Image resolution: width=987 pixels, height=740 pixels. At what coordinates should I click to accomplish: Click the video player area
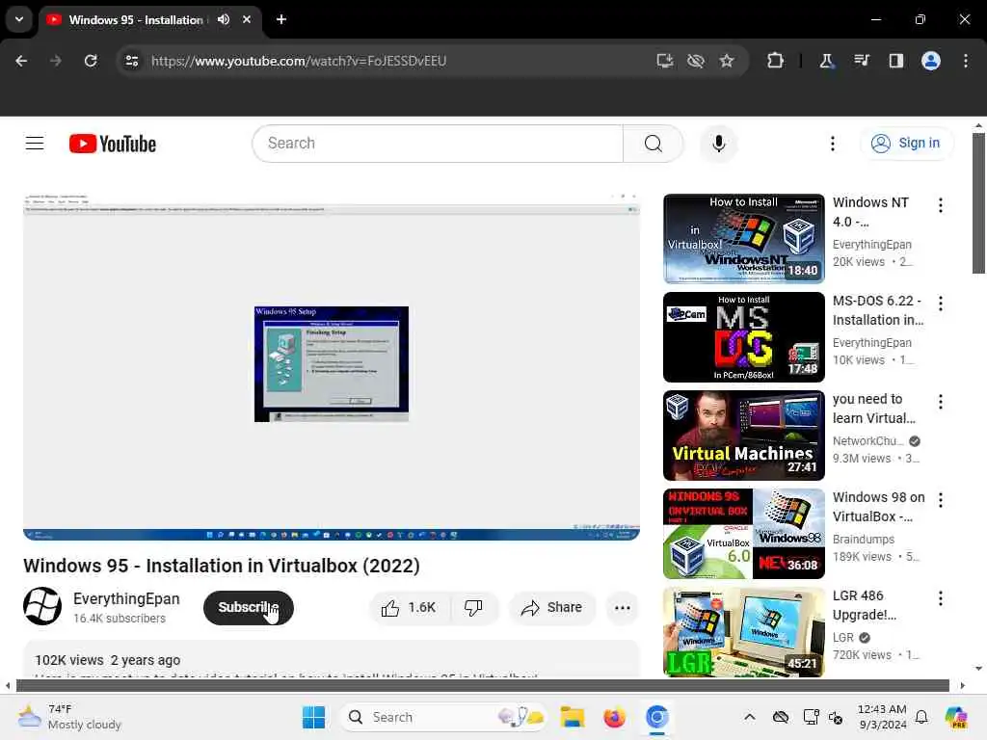[332, 366]
